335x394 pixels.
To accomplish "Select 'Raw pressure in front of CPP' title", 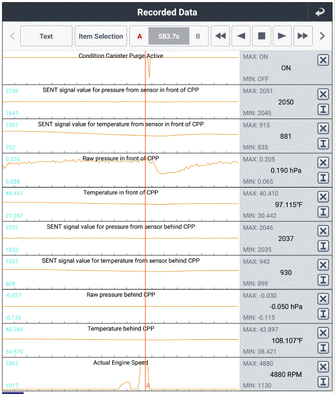I will point(121,158).
